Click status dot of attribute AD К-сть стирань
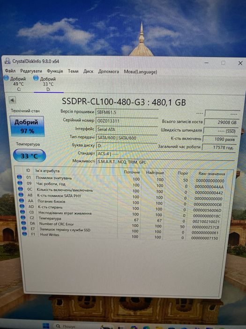 pos(22,206)
